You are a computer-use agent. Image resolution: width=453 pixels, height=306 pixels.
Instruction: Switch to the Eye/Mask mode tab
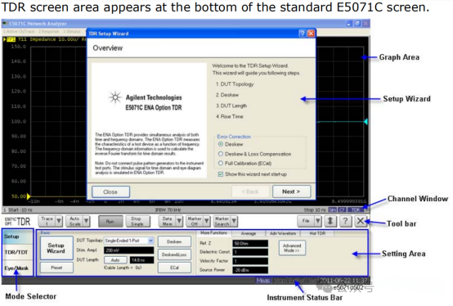(17, 268)
